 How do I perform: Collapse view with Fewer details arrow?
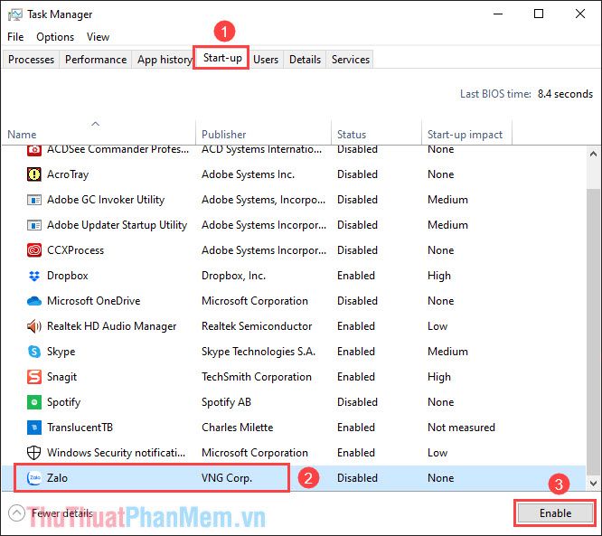click(16, 513)
